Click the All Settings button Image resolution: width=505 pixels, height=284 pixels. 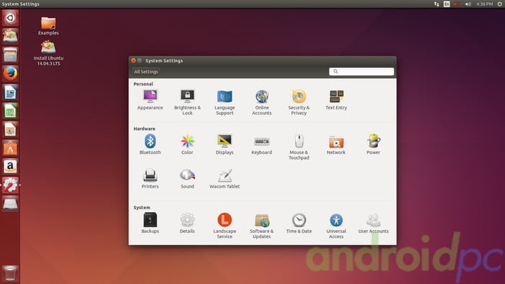coord(146,72)
